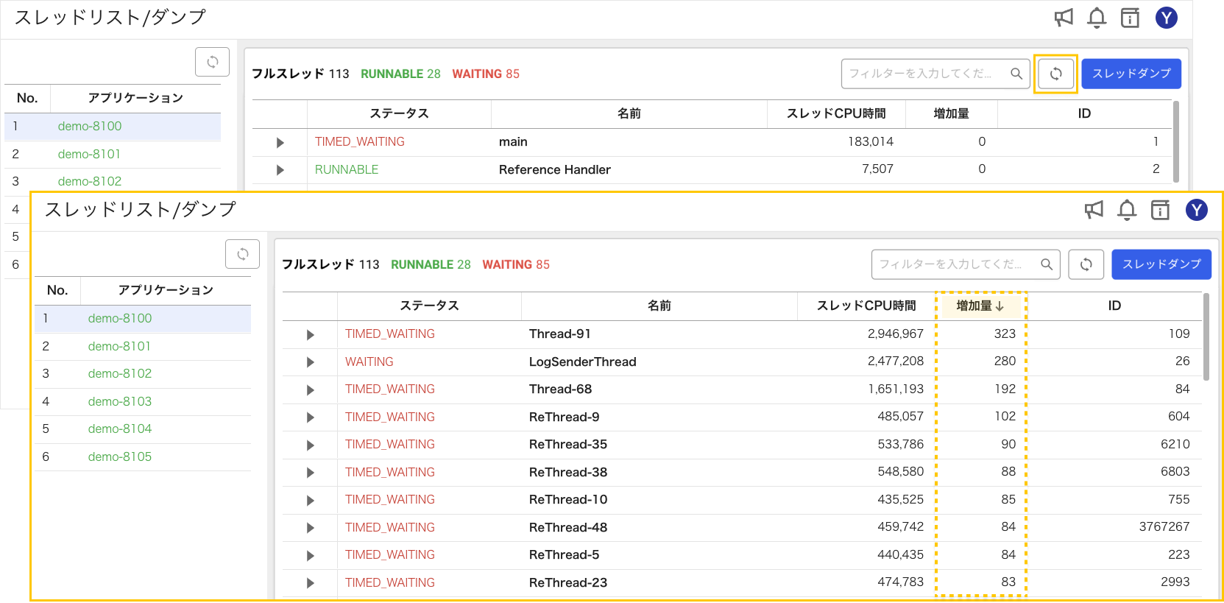Click main thread name in back window

coord(513,141)
